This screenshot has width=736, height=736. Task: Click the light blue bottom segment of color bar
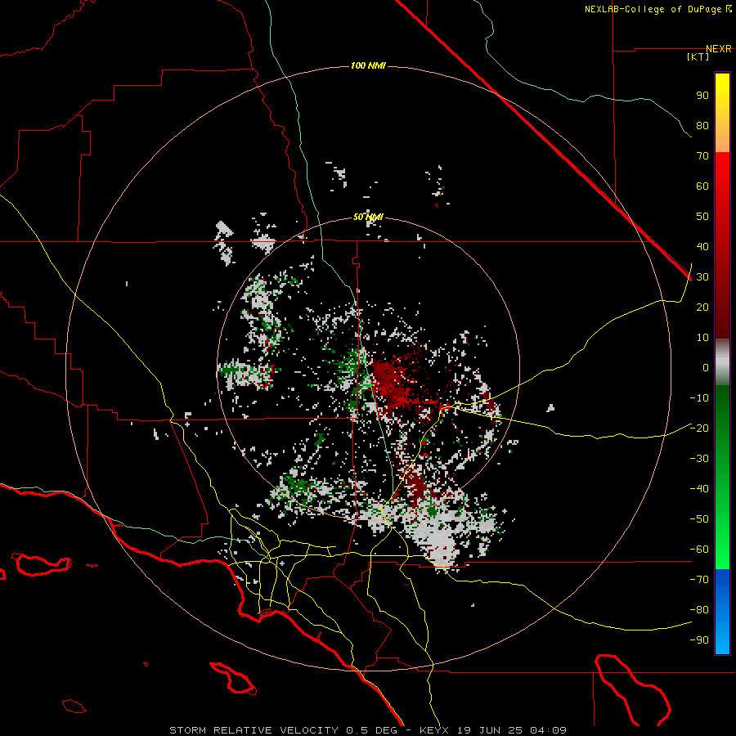(x=722, y=639)
